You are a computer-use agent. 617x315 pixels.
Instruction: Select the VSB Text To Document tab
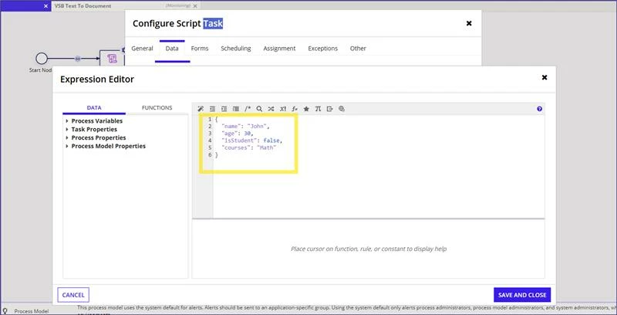pyautogui.click(x=83, y=6)
